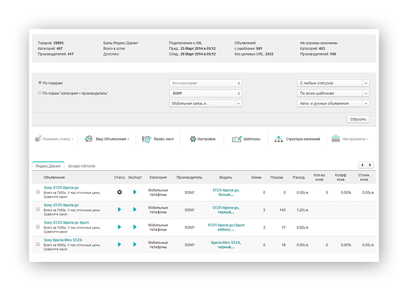This screenshot has width=408, height=291.
Task: Click the Сбросить button
Action: click(358, 119)
